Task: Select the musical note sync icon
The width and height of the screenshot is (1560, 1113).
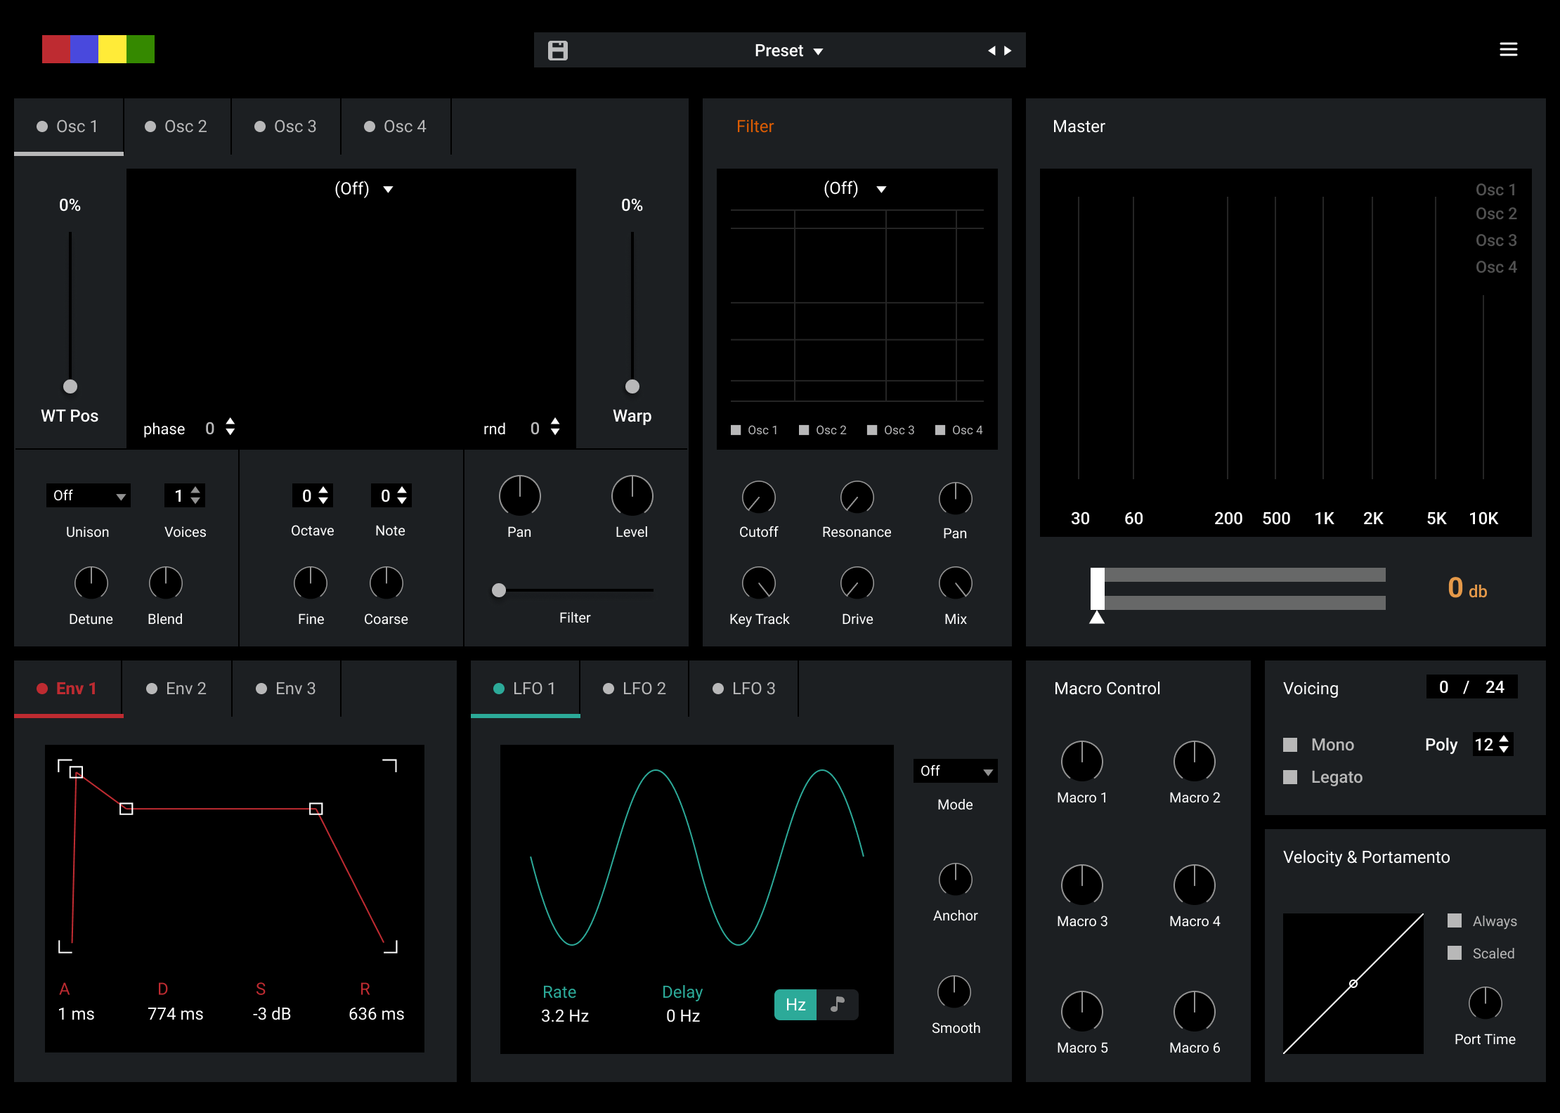Action: pos(837,1004)
